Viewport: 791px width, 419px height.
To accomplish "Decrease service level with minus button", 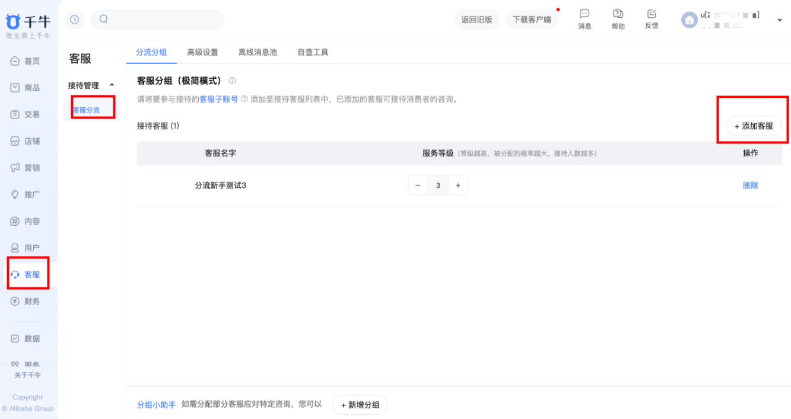I will [x=418, y=185].
